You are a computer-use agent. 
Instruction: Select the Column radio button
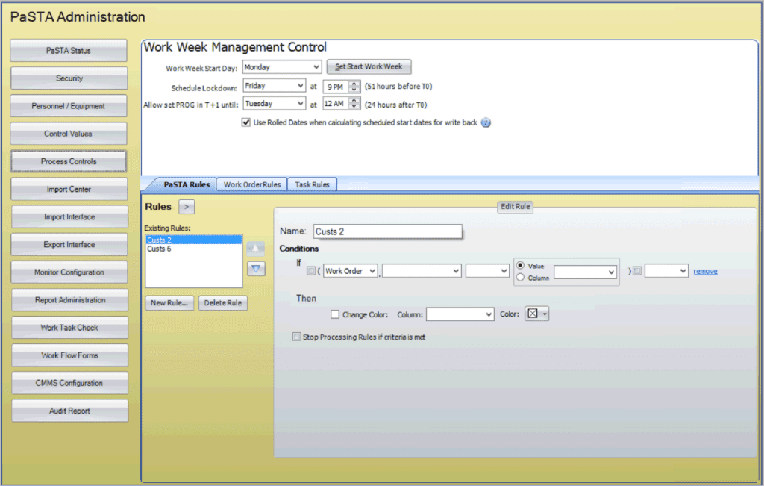[521, 278]
